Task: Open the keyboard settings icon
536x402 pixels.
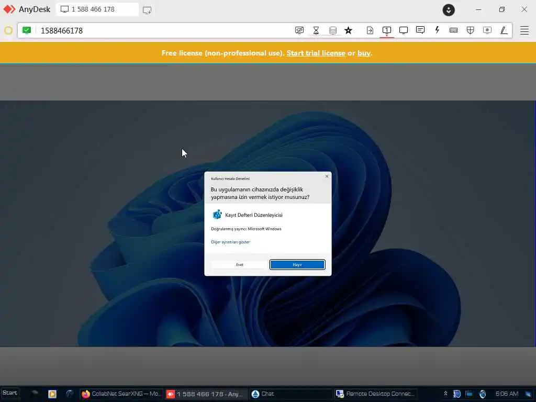Action: pos(454,30)
